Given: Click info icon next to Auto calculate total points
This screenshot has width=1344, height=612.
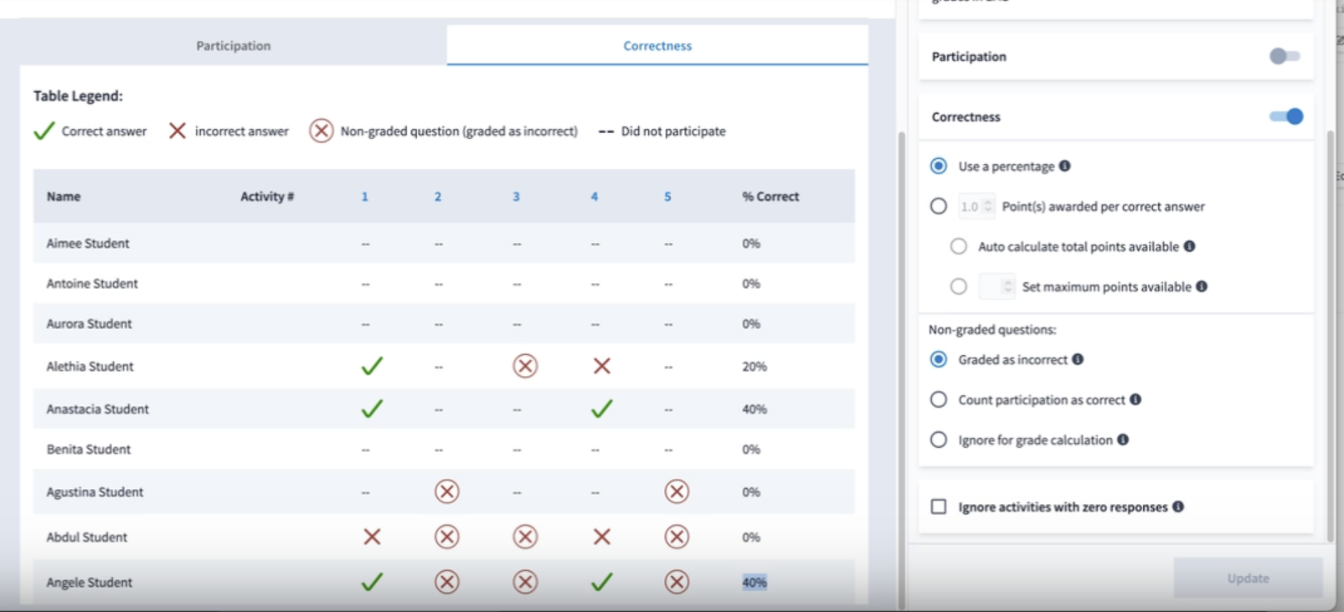Looking at the screenshot, I should click(1189, 246).
